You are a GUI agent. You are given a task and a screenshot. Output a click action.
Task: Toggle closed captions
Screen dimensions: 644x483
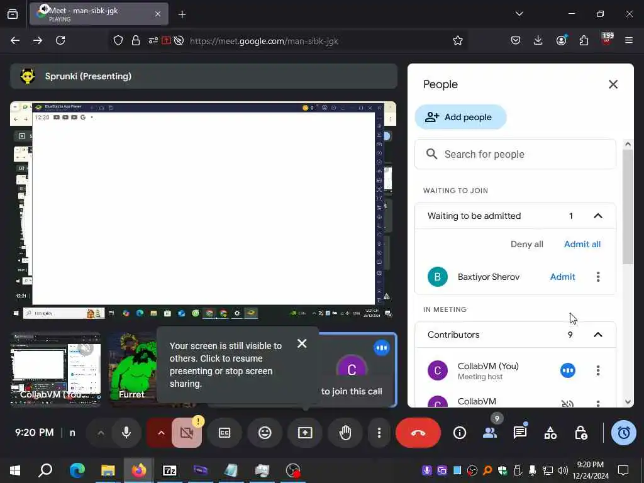coord(225,433)
